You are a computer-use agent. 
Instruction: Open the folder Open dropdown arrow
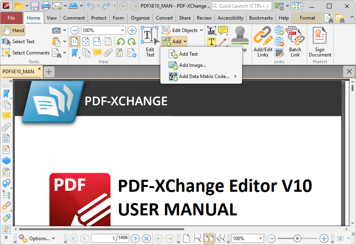pos(27,6)
